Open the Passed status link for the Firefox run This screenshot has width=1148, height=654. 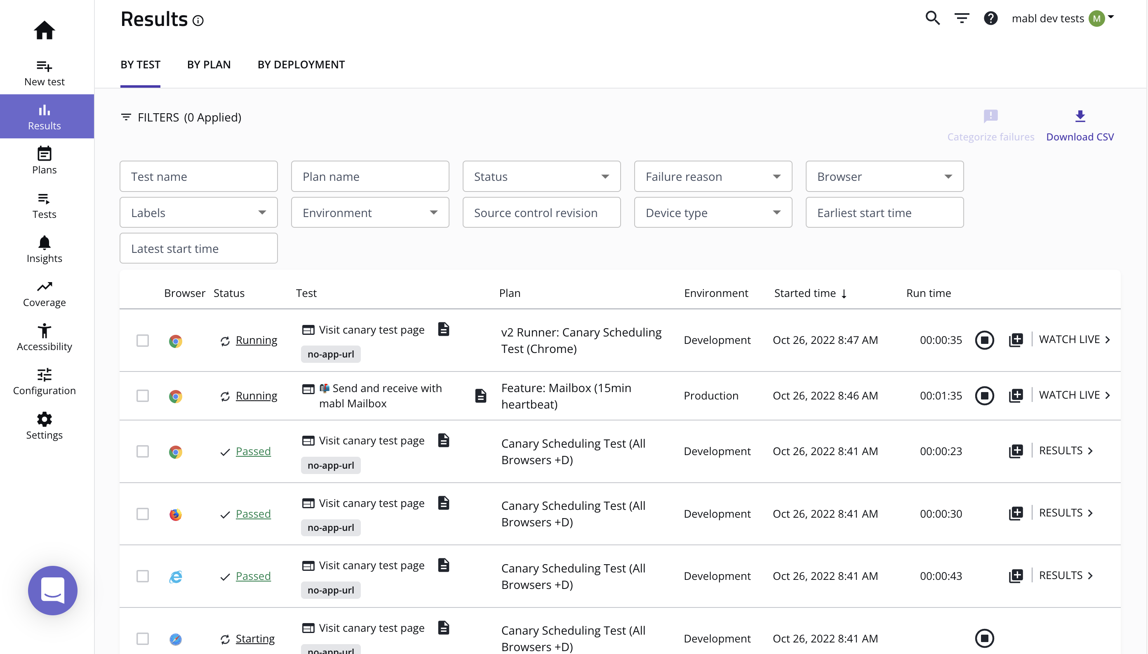253,514
